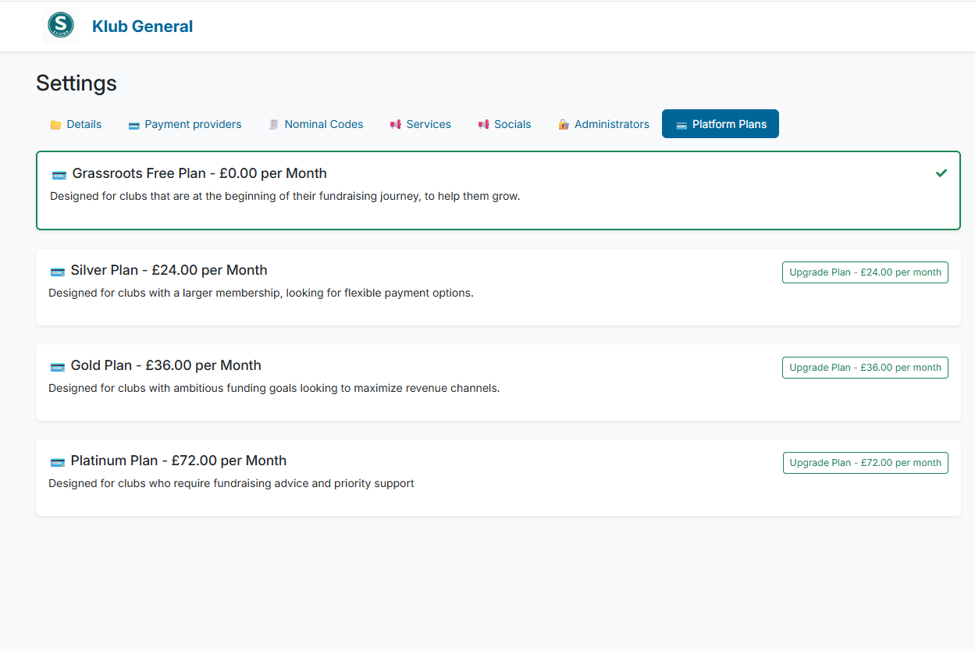Upgrade to the Platinum Plan

click(865, 462)
